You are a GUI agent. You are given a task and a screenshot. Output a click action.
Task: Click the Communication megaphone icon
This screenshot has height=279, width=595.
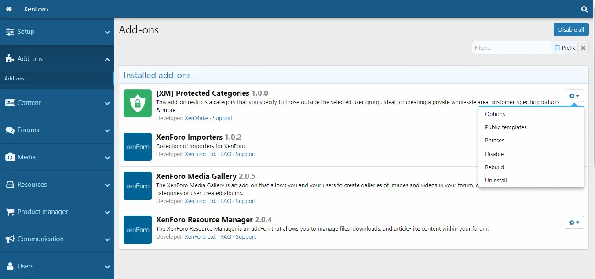tap(10, 239)
